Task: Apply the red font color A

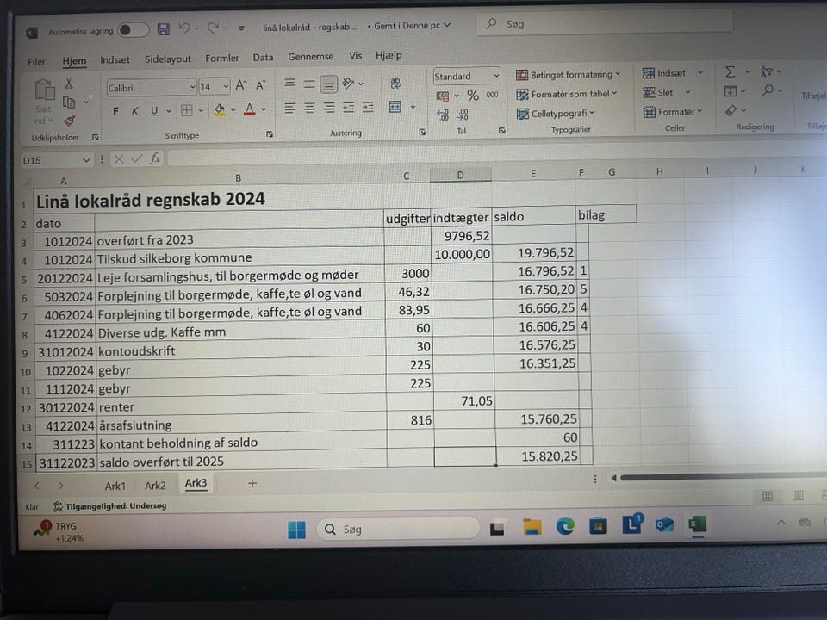Action: 250,109
